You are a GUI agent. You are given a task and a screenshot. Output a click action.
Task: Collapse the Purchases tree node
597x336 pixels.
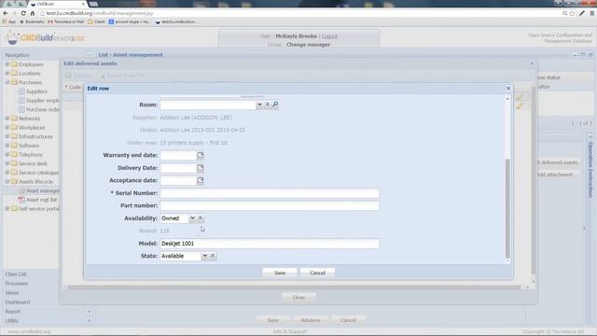[x=7, y=82]
